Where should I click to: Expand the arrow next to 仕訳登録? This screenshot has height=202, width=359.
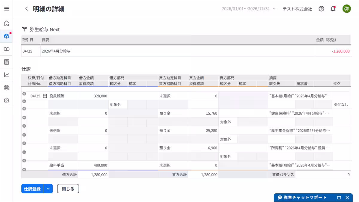coord(48,189)
